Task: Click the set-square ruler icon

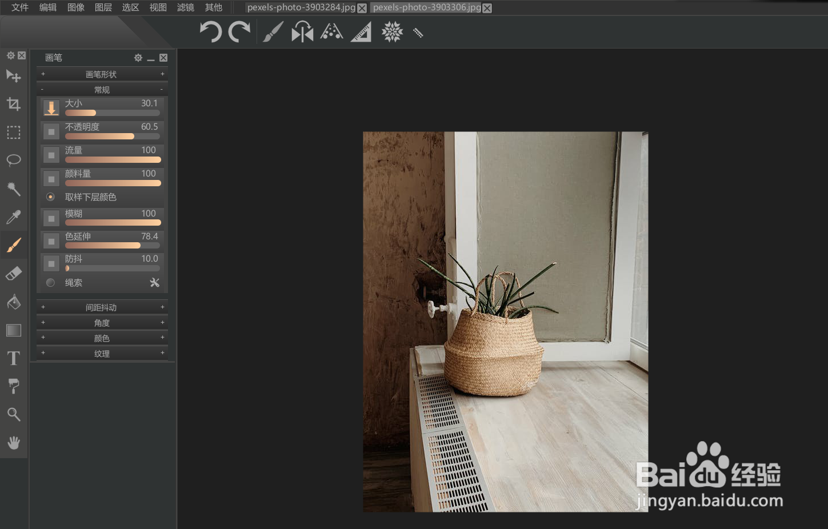Action: pyautogui.click(x=361, y=32)
